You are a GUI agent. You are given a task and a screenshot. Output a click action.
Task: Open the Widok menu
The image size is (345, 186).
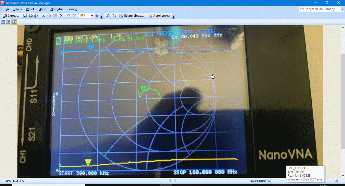point(30,9)
